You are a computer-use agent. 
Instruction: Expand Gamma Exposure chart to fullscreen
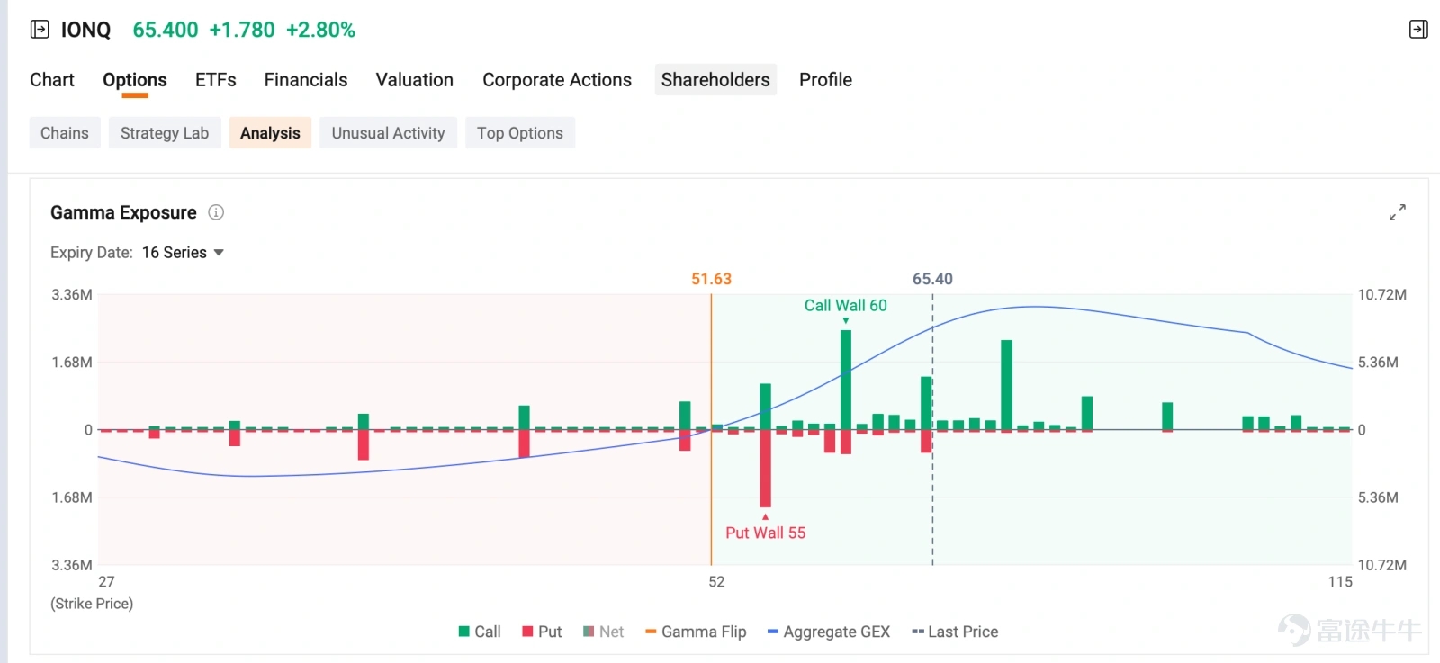[x=1397, y=212]
